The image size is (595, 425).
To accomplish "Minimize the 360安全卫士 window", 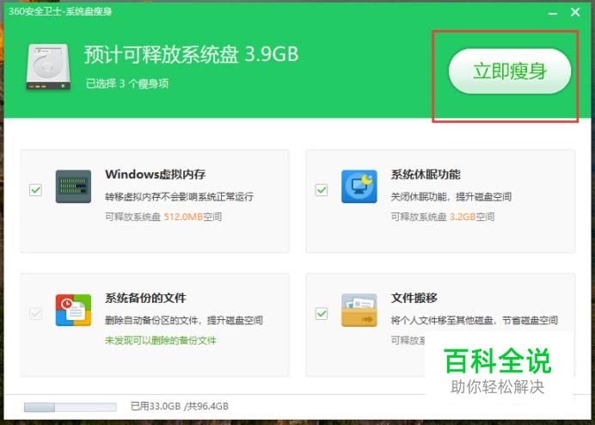I will pyautogui.click(x=553, y=13).
